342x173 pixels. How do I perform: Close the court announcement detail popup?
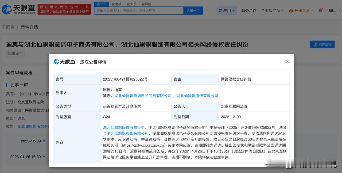click(287, 61)
